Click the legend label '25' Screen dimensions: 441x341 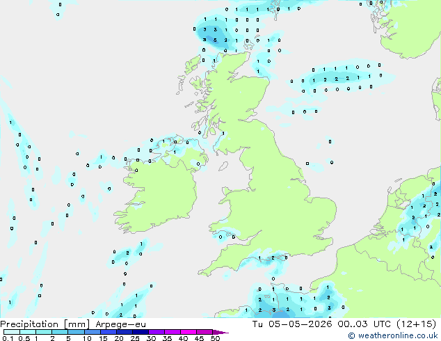point(135,338)
